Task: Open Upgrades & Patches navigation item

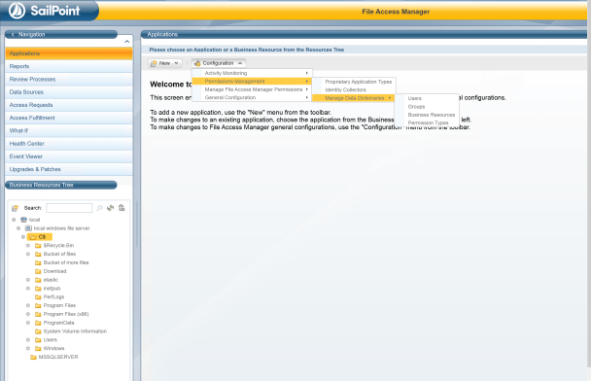Action: [x=69, y=169]
